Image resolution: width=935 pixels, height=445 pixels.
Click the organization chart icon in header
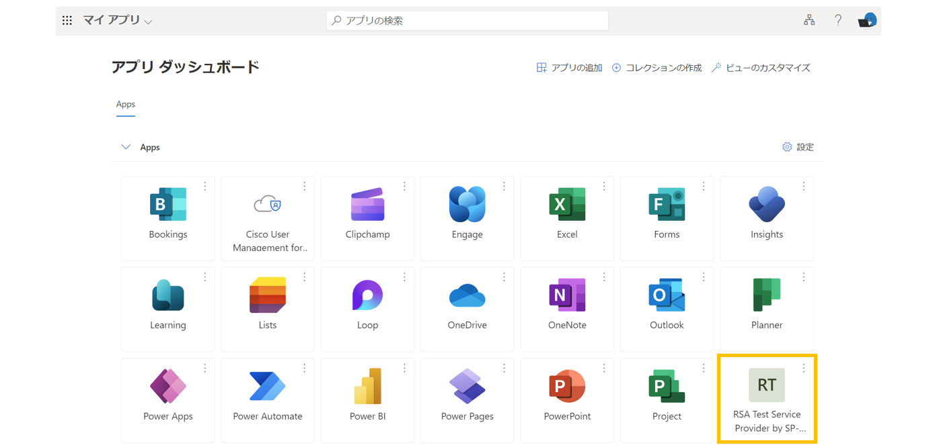click(809, 20)
